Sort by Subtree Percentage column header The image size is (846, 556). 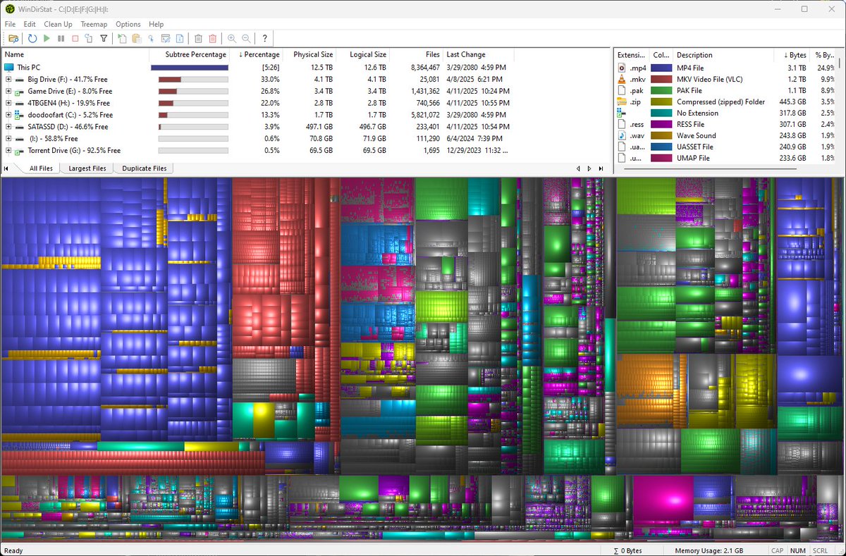[x=190, y=54]
